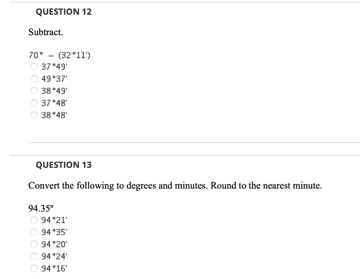Click the 94.35° value text
360x279 pixels.
39,208
